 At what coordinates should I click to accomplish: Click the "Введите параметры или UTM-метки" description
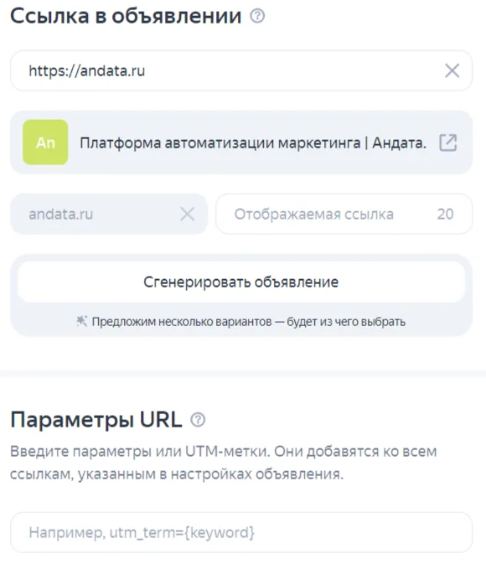[224, 463]
